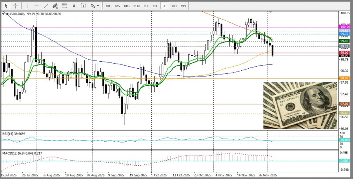The height and width of the screenshot is (179, 353).
Task: Click the chart shift triangle marker
Action: [x=270, y=13]
